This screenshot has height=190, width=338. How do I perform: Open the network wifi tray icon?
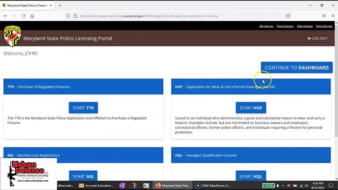point(301,186)
